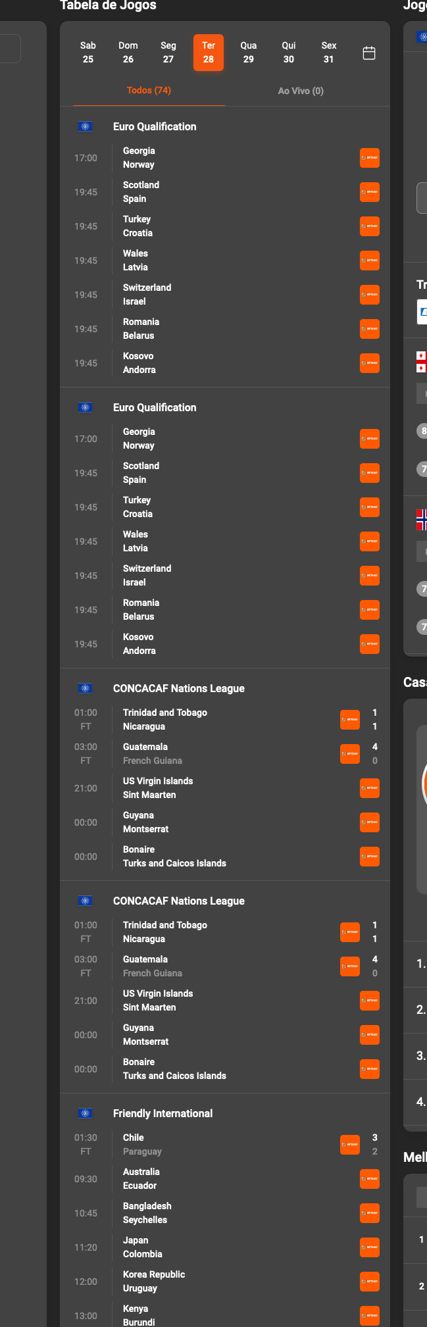Select the Todos (74) tab

point(149,91)
